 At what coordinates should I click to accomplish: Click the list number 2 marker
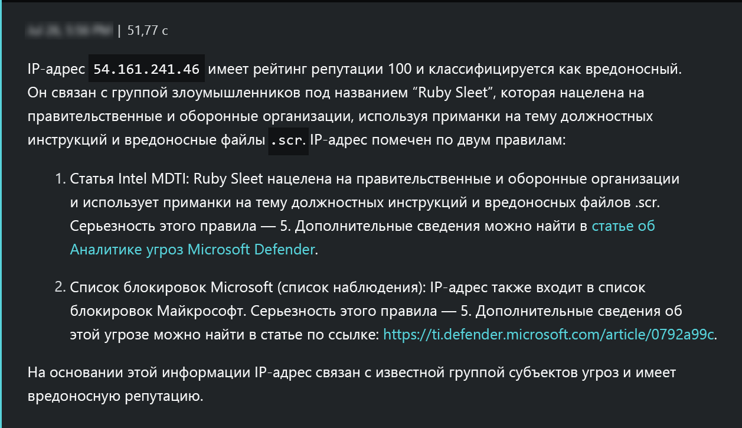pos(60,287)
